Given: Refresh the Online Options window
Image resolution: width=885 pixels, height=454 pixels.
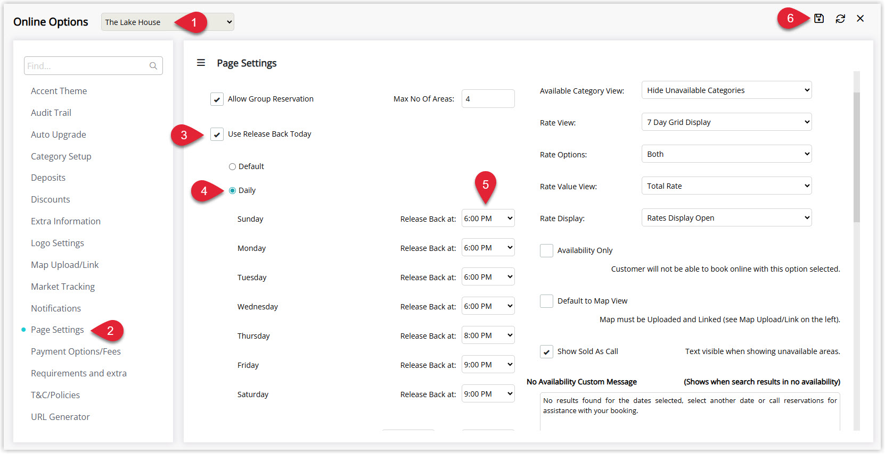Looking at the screenshot, I should [840, 19].
